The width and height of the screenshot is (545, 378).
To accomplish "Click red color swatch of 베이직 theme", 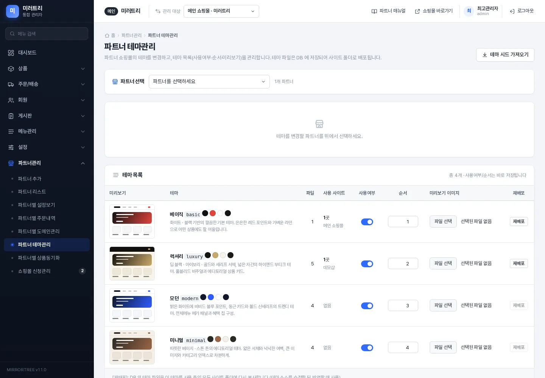I will pos(213,213).
